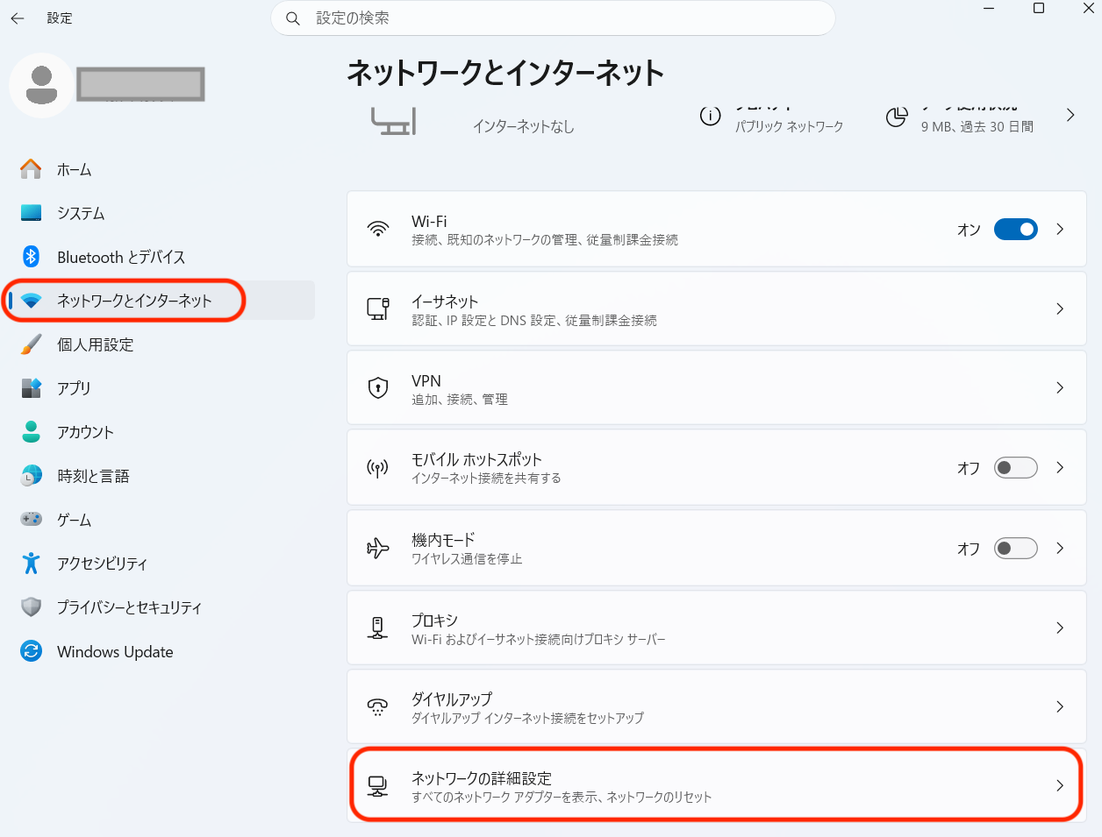Enable the 機内モード toggle
Viewport: 1102px width, 837px height.
[1016, 549]
